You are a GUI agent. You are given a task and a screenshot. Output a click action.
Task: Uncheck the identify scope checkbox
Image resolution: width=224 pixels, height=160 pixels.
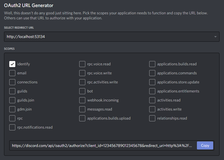click(12, 64)
